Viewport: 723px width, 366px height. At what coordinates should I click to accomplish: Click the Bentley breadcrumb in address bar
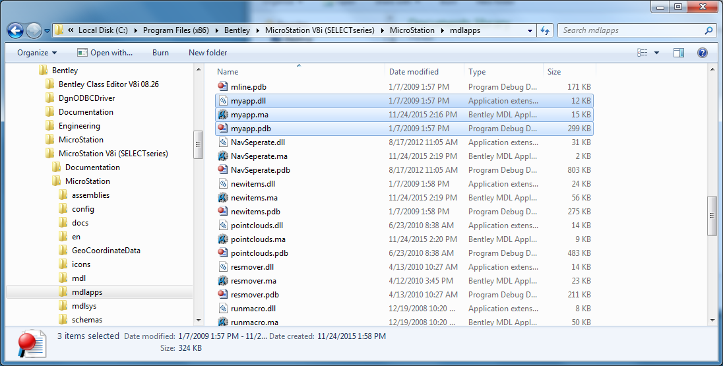coord(237,30)
